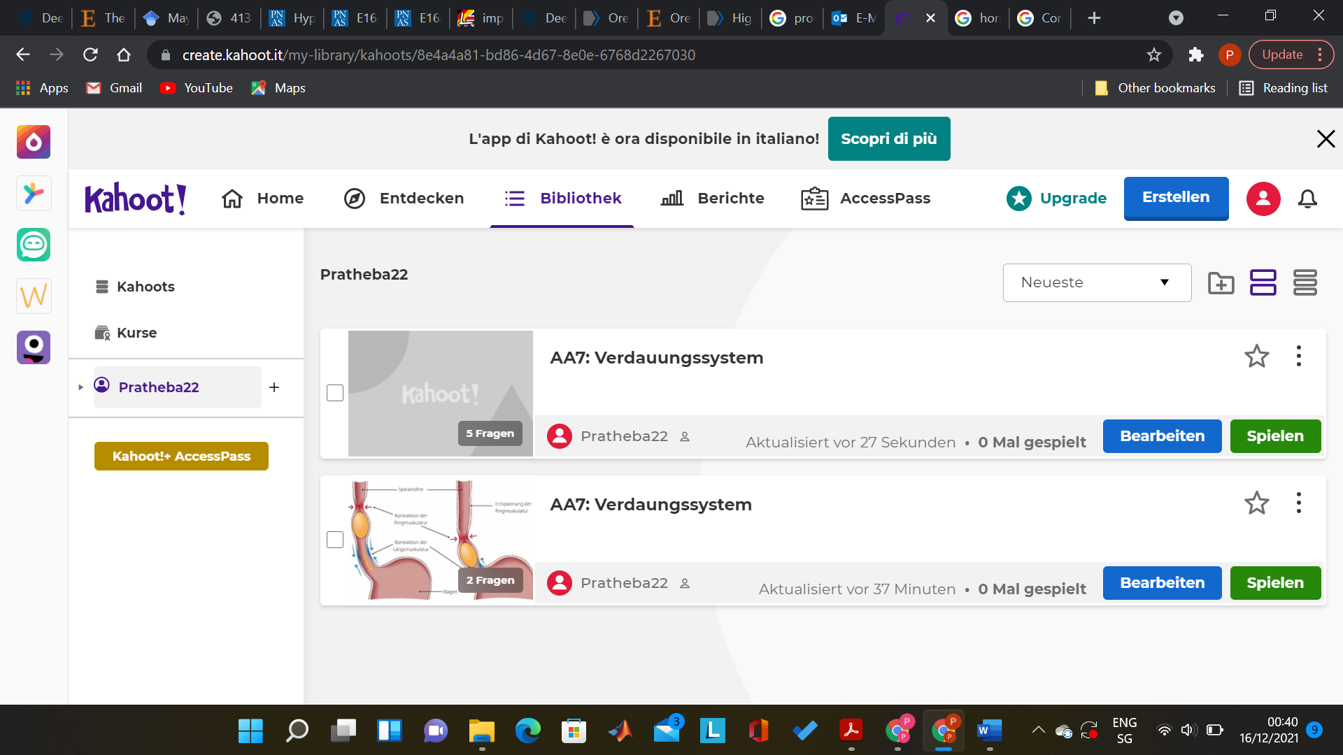
Task: Open the notifications bell
Action: point(1307,199)
